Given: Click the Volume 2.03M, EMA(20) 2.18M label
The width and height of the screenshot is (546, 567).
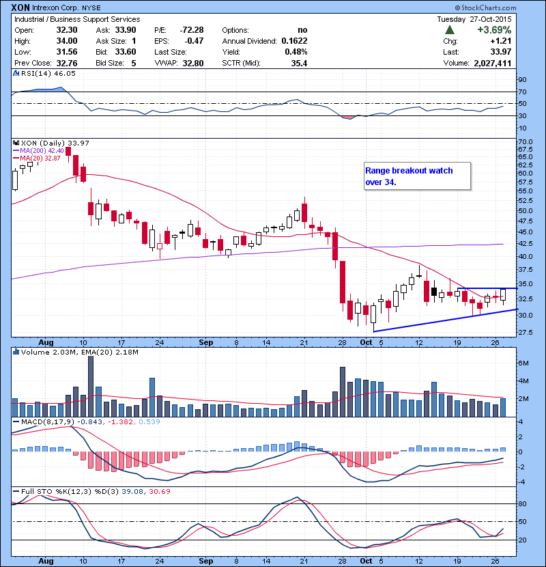Looking at the screenshot, I should (79, 352).
